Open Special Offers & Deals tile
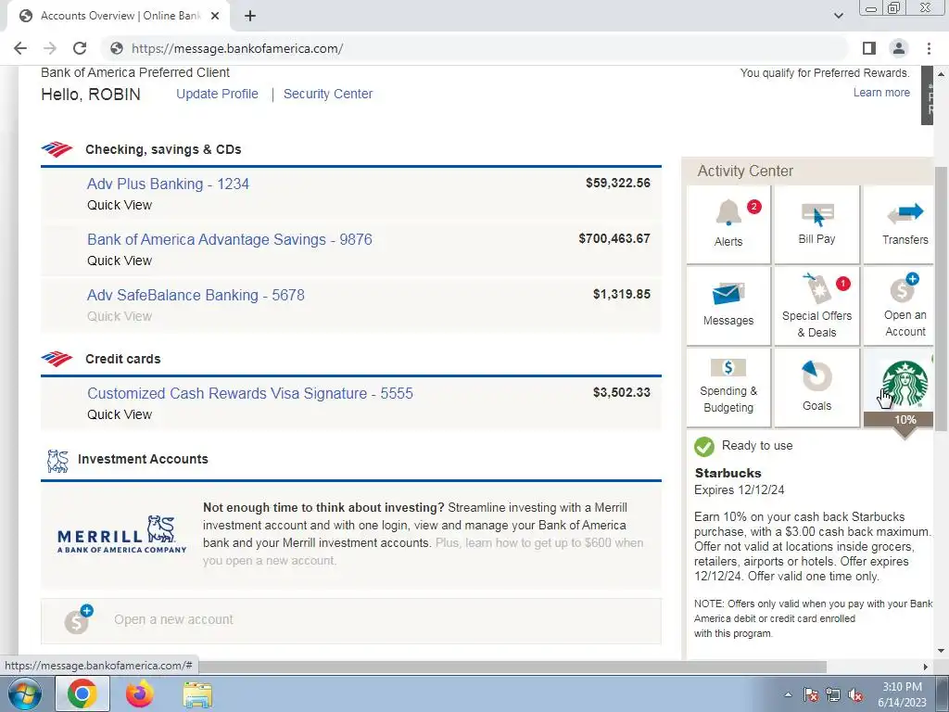 point(816,306)
